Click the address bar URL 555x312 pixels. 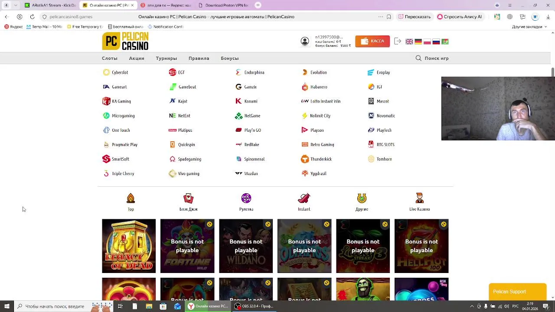71,16
